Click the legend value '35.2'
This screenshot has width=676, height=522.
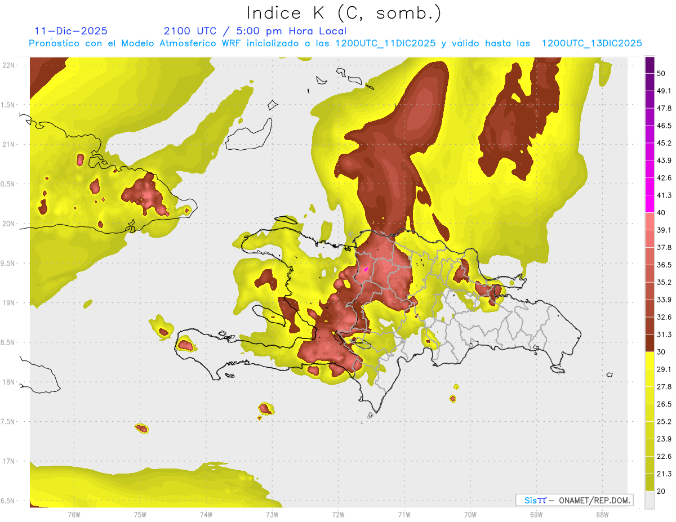pyautogui.click(x=664, y=282)
